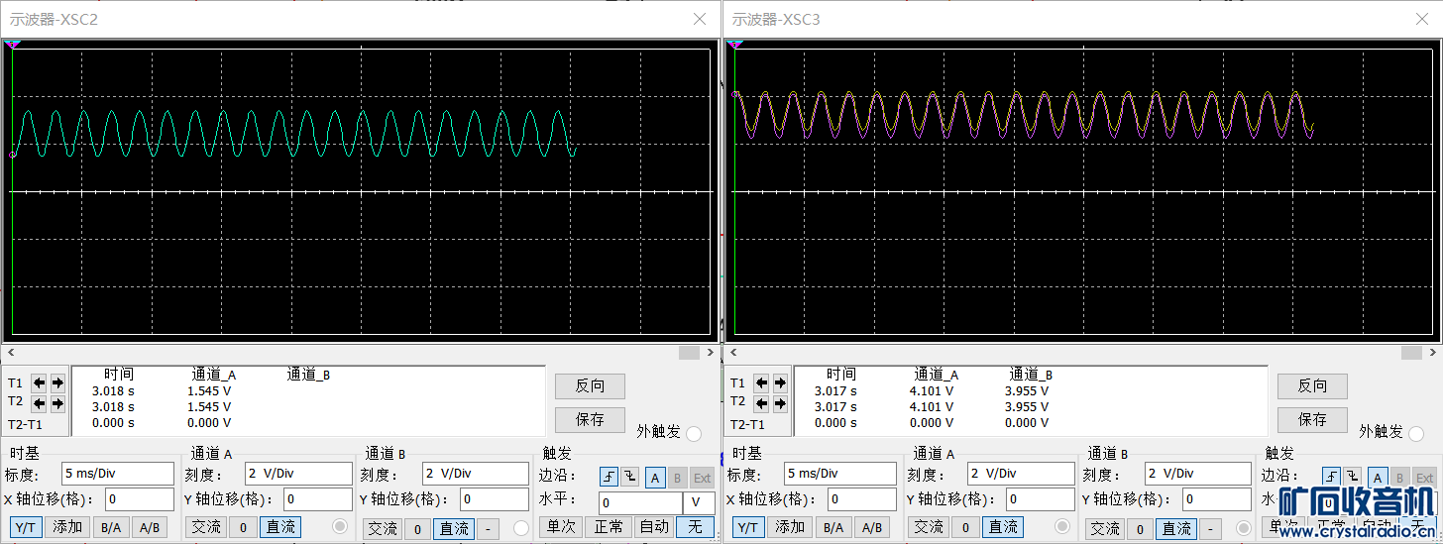Select falling edge trigger in XSC2
Viewport: 1443px width, 544px height.
630,478
